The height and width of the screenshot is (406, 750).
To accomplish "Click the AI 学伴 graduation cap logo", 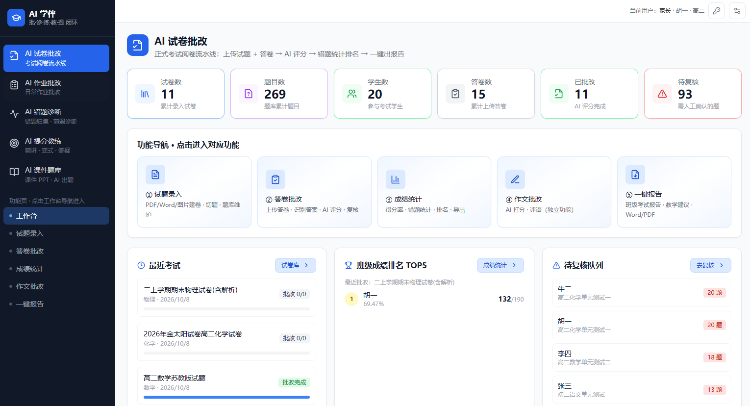I will click(16, 18).
